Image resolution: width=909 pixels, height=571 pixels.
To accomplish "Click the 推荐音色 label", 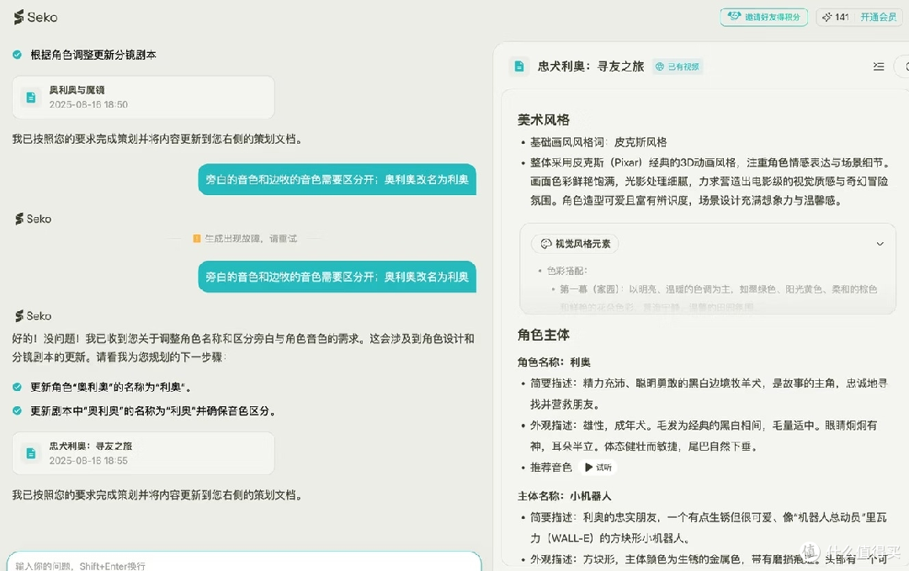I will coord(550,468).
